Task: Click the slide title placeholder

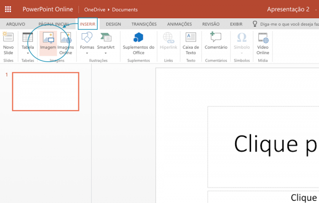Action: [263, 147]
